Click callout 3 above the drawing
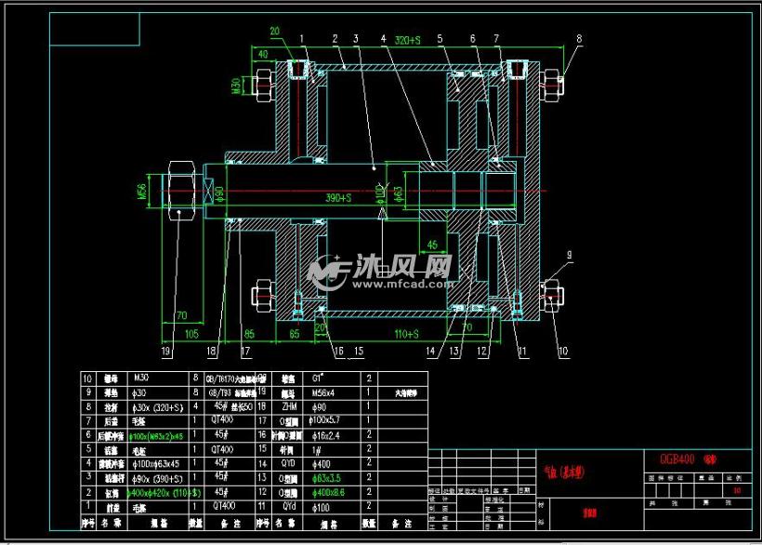This screenshot has height=545, width=762. [356, 38]
